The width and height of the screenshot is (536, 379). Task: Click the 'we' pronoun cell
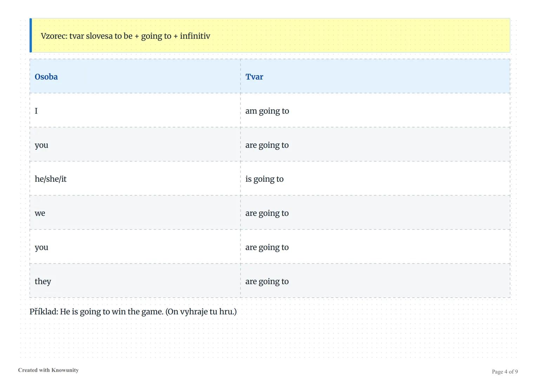click(x=40, y=213)
